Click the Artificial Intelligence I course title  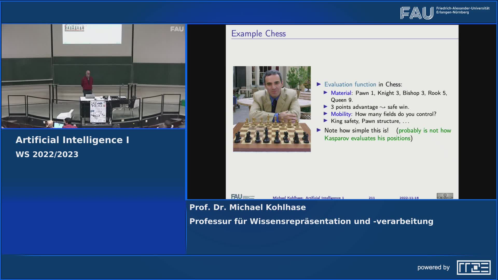click(x=72, y=140)
